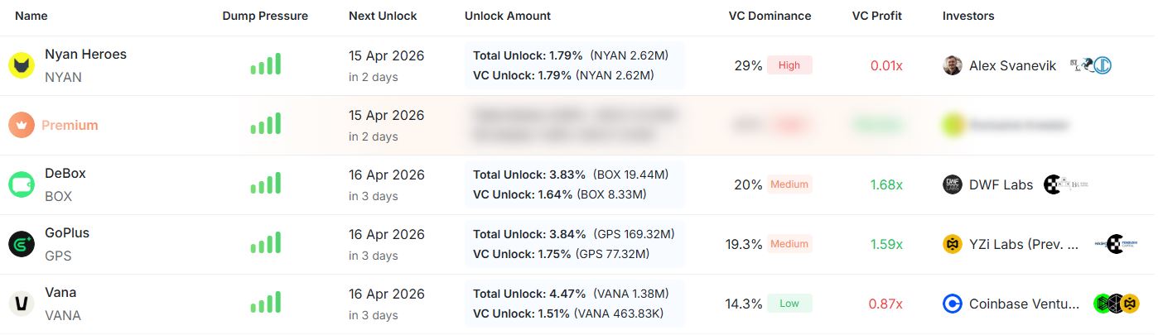
Task: Click the Low VC dominance badge for Vana
Action: tap(789, 304)
